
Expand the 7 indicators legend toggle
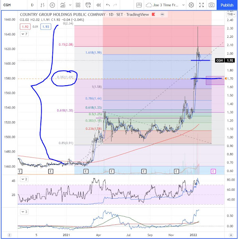click(24, 34)
